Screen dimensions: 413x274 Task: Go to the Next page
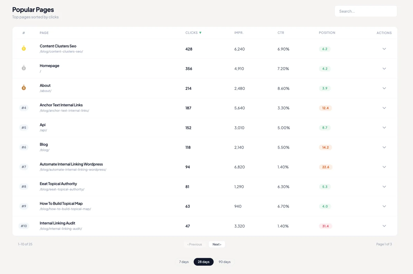(x=217, y=244)
